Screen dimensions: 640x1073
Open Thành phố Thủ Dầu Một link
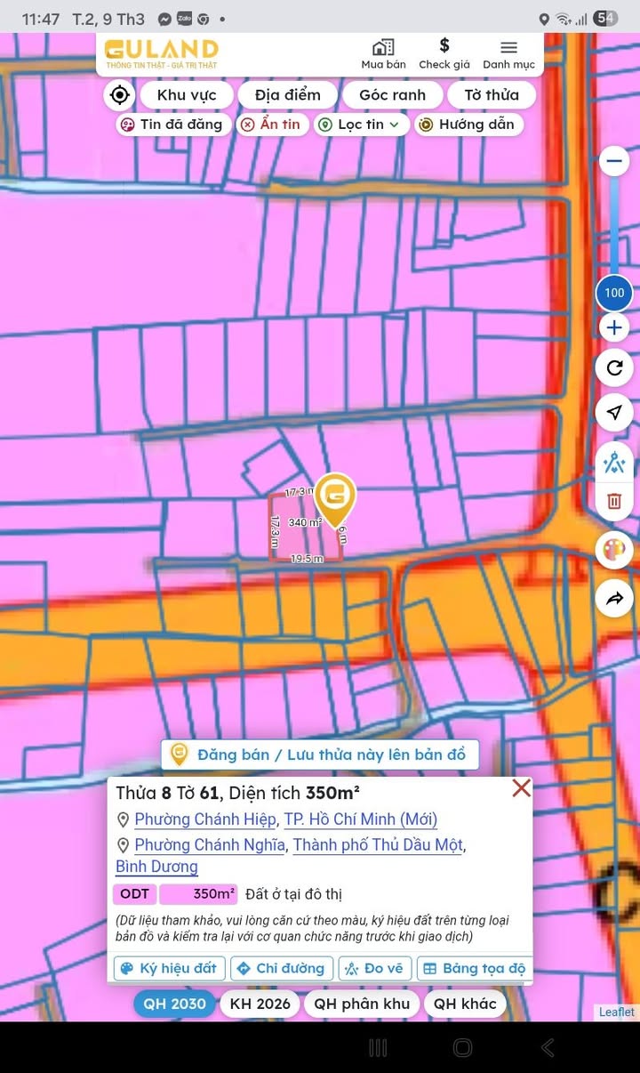point(378,845)
